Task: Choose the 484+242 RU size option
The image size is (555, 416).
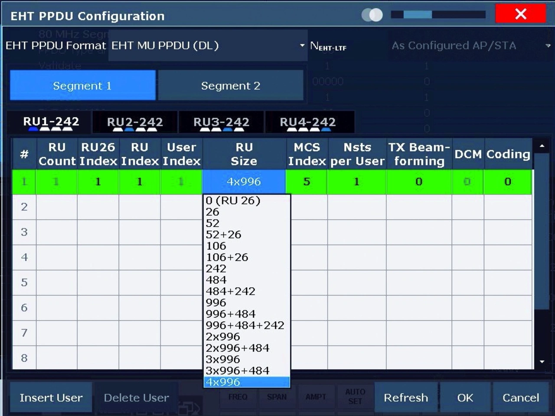Action: 231,291
